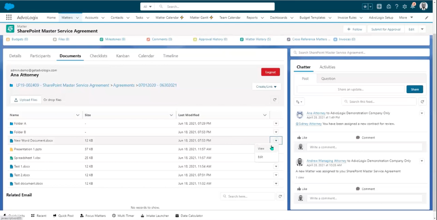This screenshot has width=437, height=220.
Task: Refresh the Chatter feed
Action: point(422,102)
